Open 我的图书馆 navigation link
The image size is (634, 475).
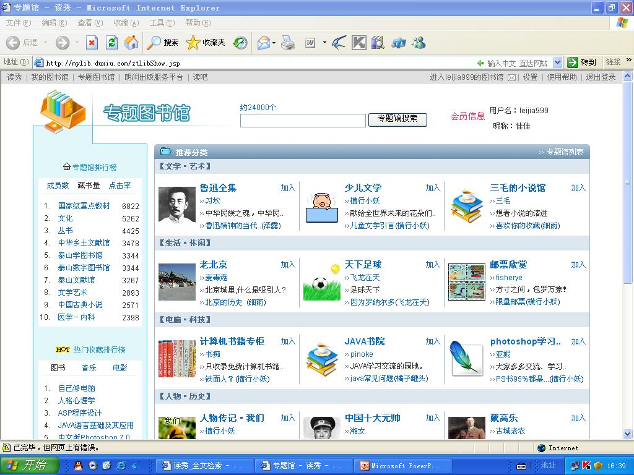pyautogui.click(x=50, y=77)
